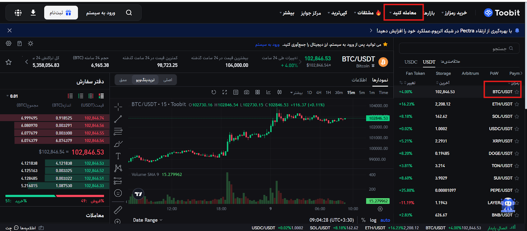Open the اطلاعات info tab
This screenshot has height=231, width=527.
pos(359,80)
